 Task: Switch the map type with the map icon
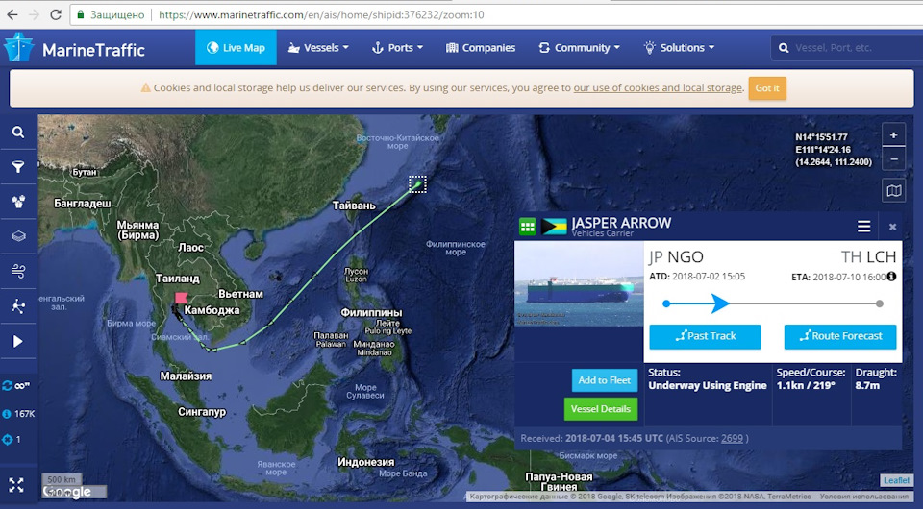coord(893,191)
